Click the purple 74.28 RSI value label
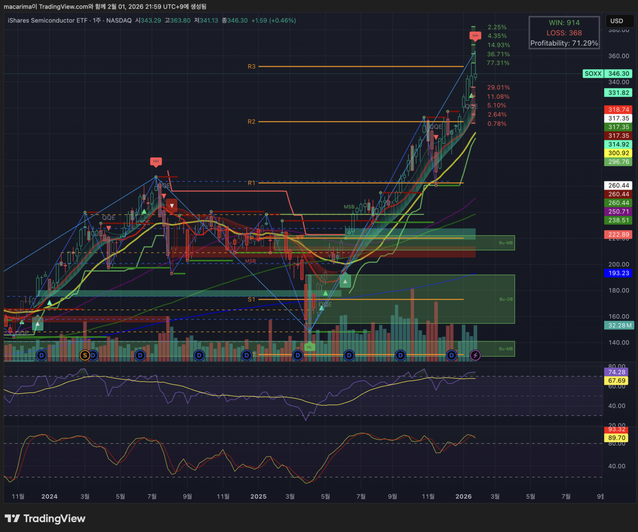Viewport: 638px width, 532px height. (617, 372)
